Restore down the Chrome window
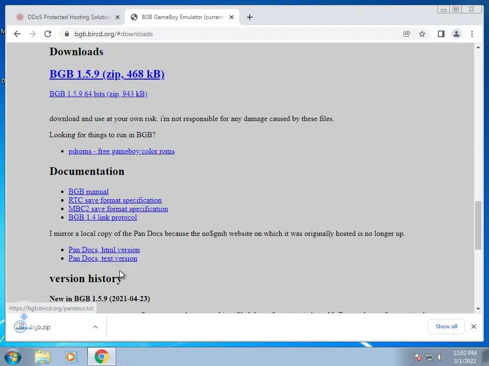This screenshot has width=489, height=366. pyautogui.click(x=456, y=10)
